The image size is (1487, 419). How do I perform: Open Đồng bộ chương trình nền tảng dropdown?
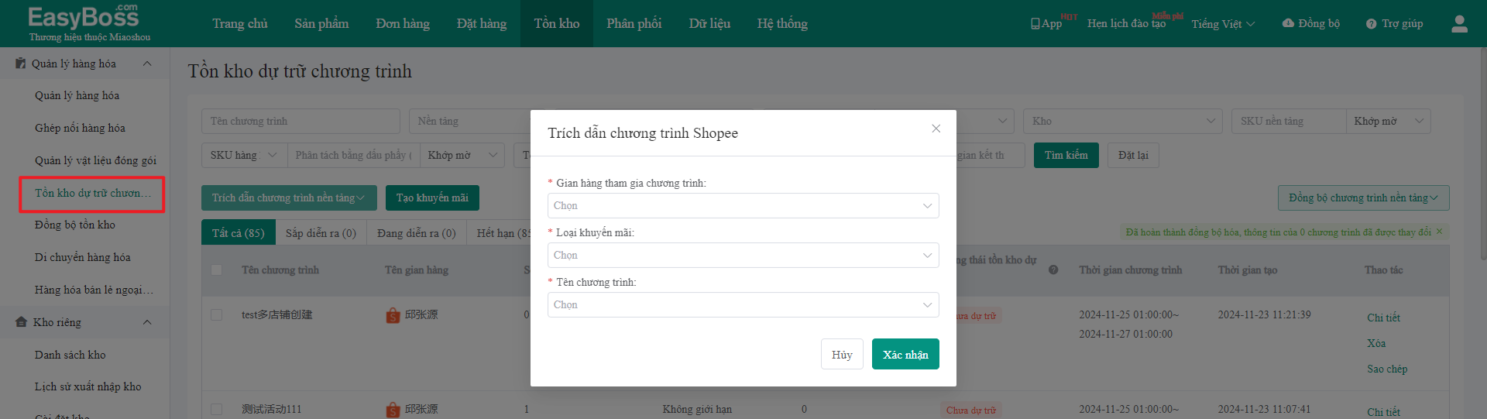(1363, 197)
